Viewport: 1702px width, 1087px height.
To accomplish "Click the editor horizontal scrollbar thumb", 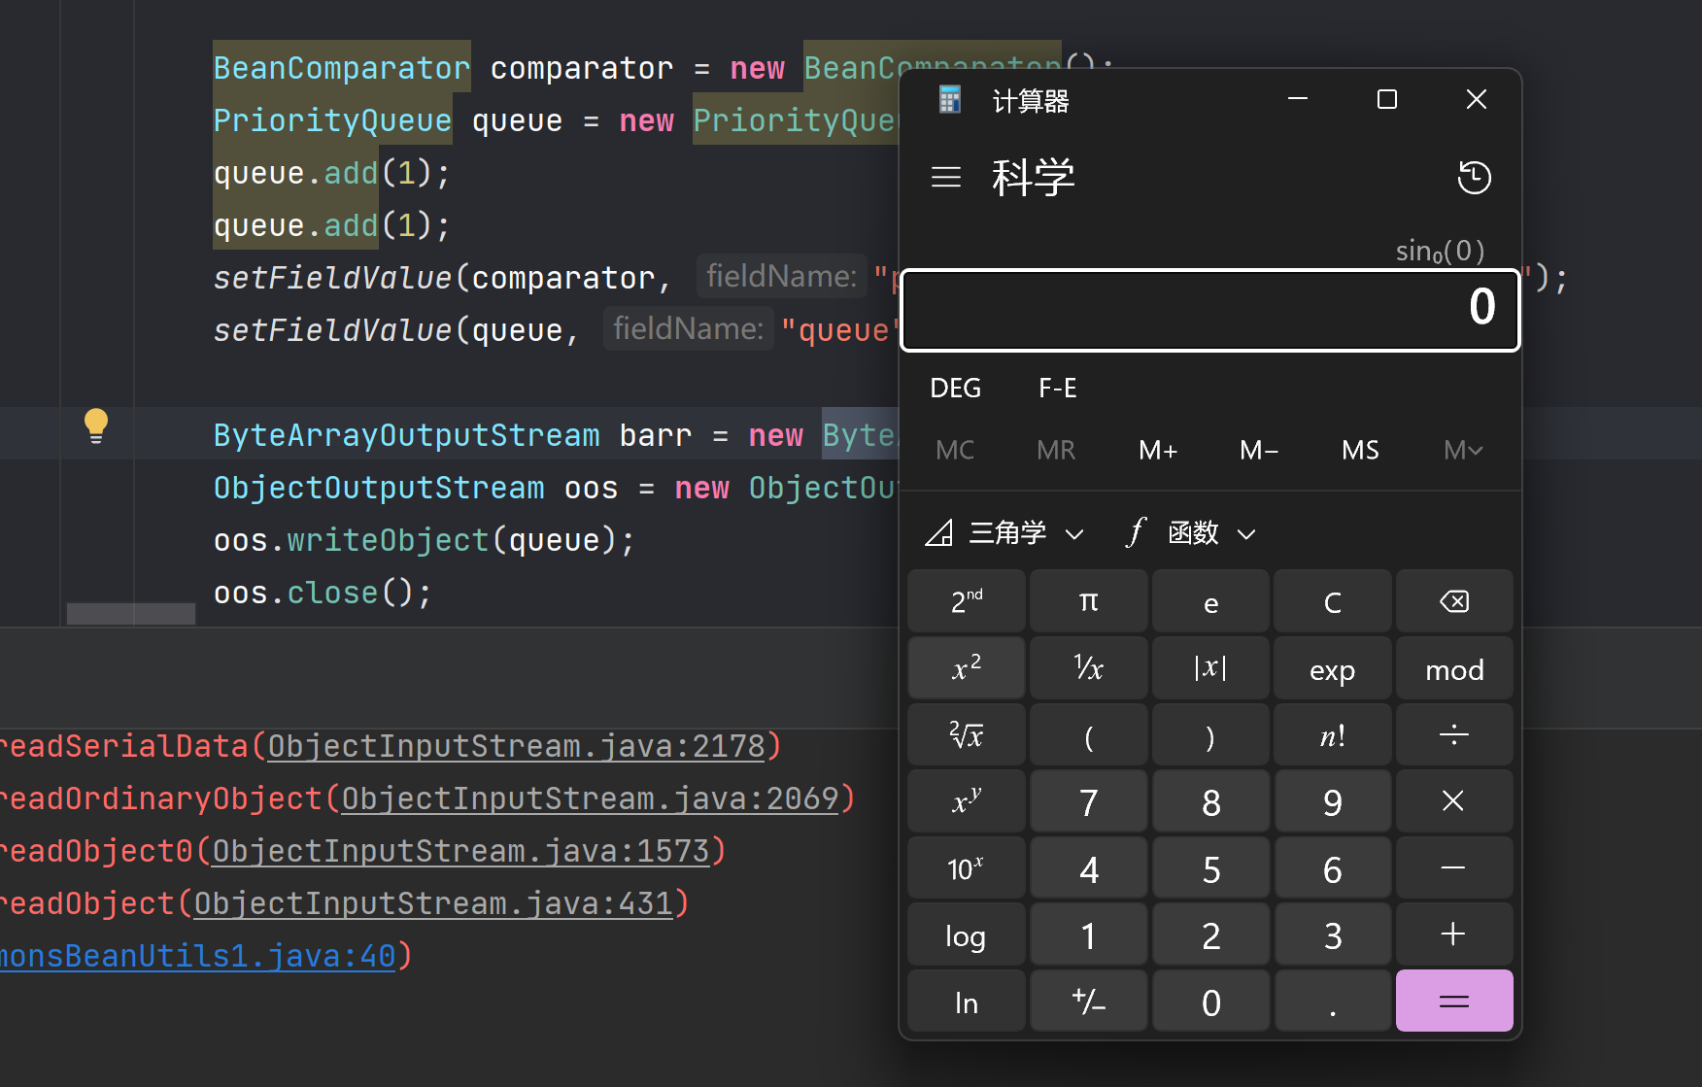I will point(131,614).
